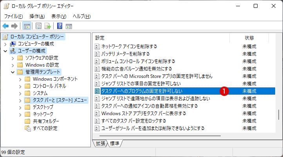This screenshot has width=283, height=157.
Task: Switch to the 標準 tab
Action: [x=115, y=143]
